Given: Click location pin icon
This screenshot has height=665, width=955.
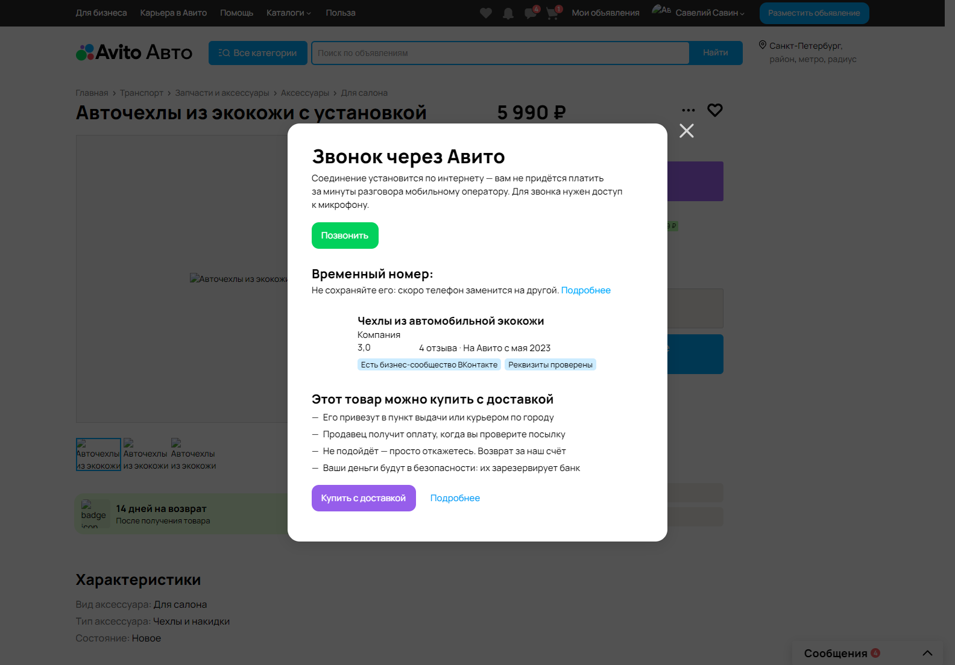Looking at the screenshot, I should [762, 45].
